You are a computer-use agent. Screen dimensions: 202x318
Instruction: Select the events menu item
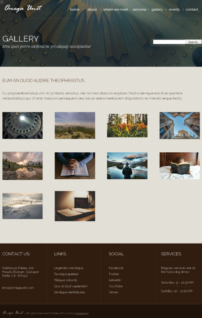tap(174, 9)
